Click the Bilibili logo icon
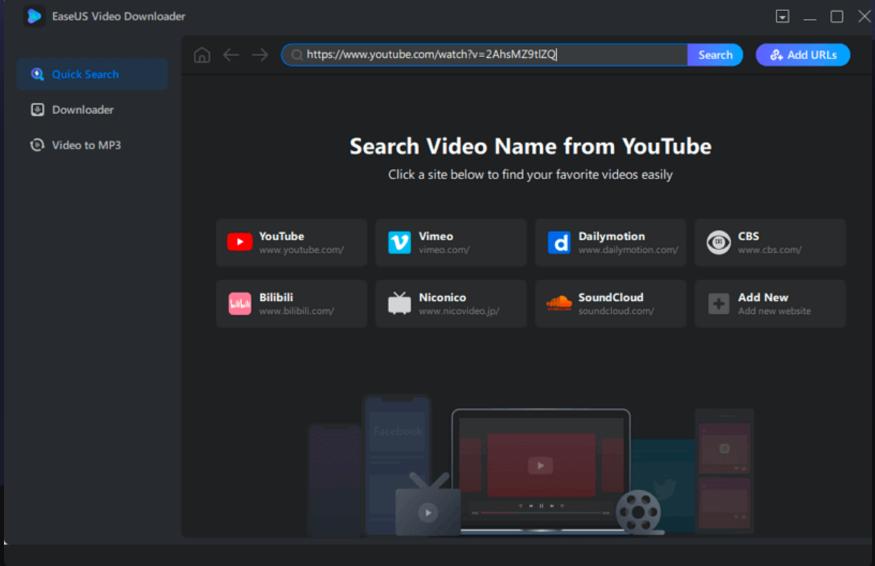 pos(240,304)
